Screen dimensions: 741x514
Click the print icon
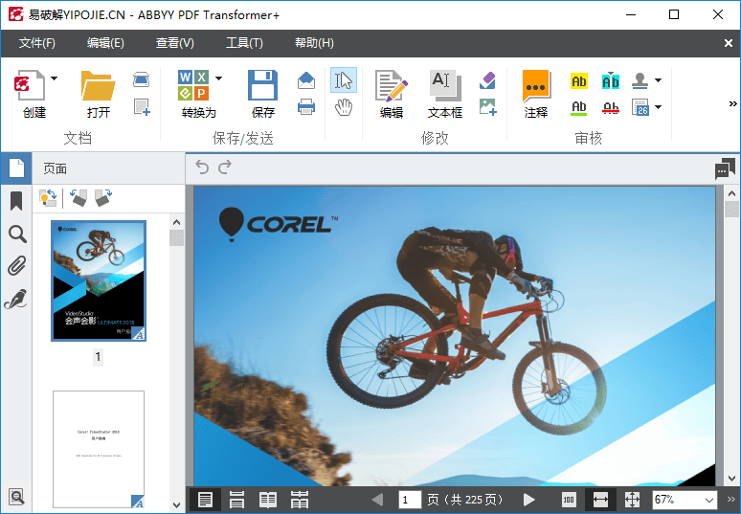[306, 107]
